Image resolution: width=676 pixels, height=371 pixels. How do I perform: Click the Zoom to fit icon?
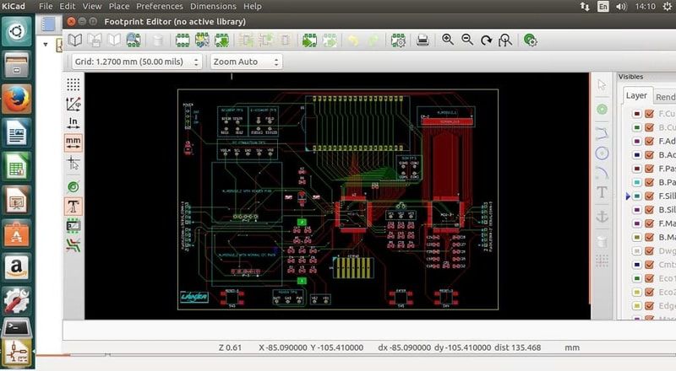(505, 40)
